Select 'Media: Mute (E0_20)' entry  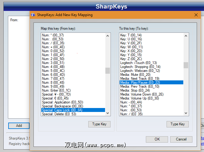click(x=151, y=75)
